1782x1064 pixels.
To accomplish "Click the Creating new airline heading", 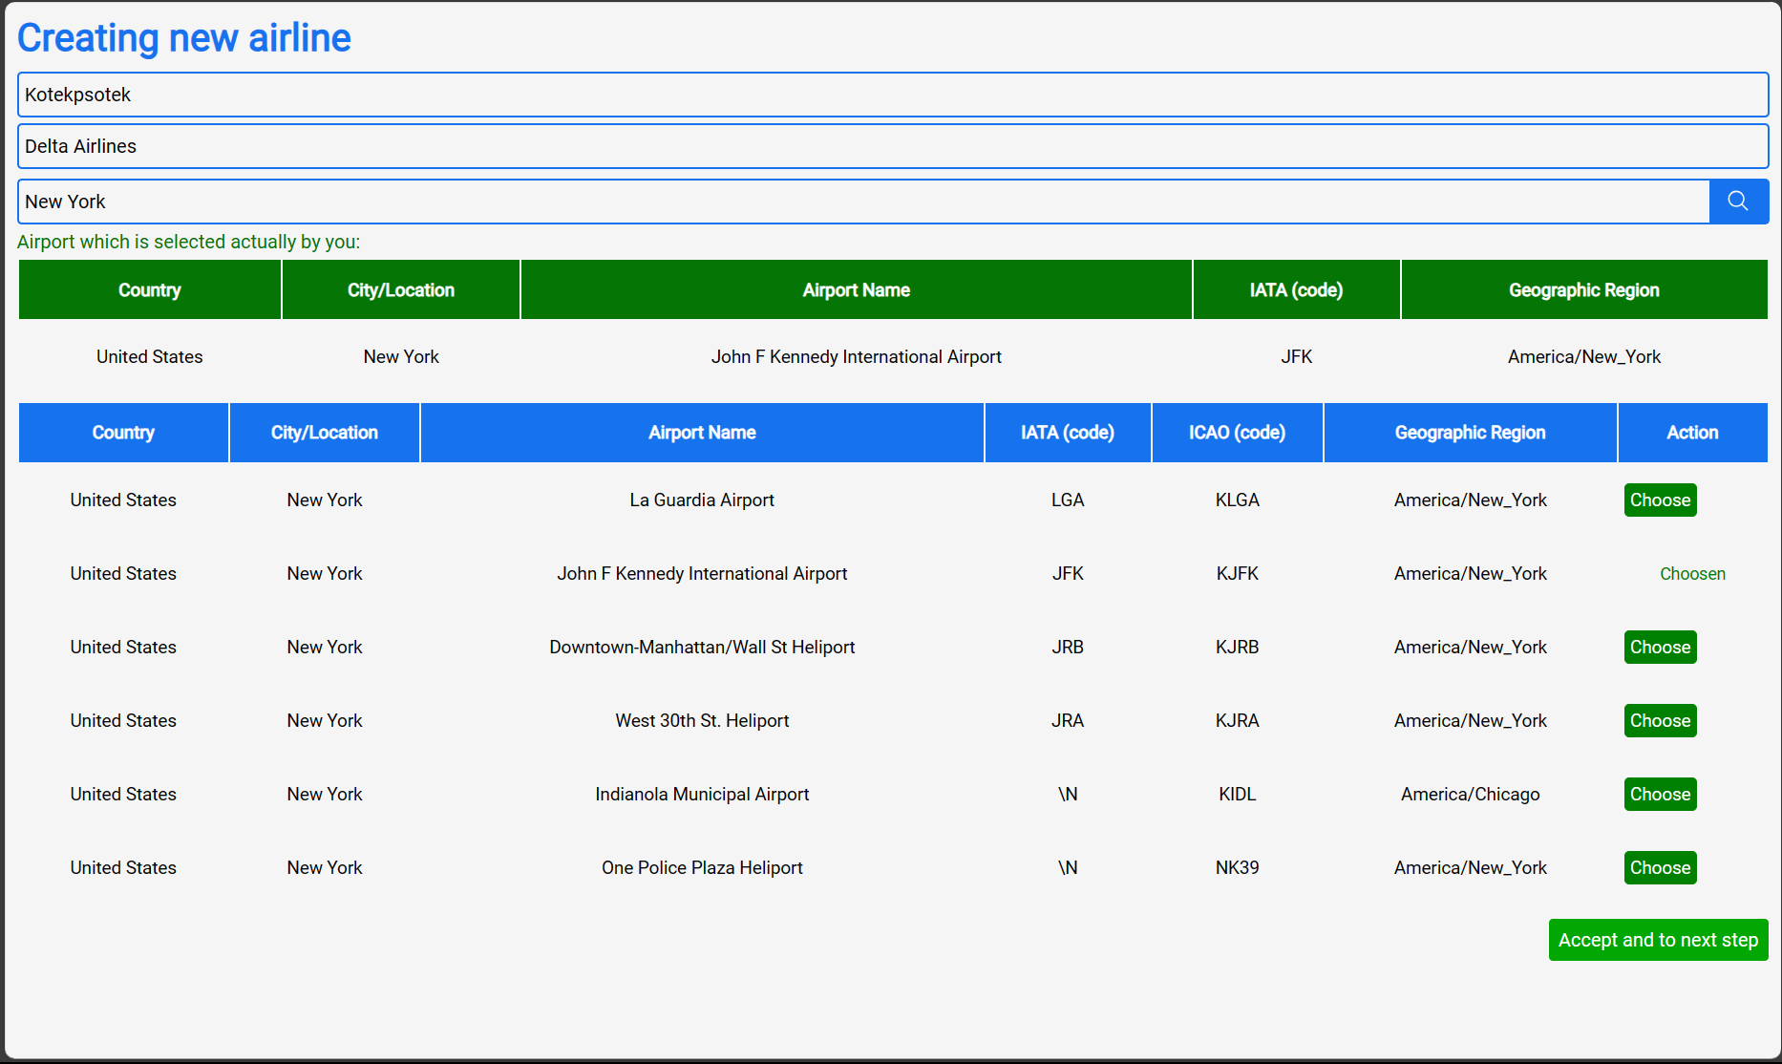I will click(x=184, y=38).
